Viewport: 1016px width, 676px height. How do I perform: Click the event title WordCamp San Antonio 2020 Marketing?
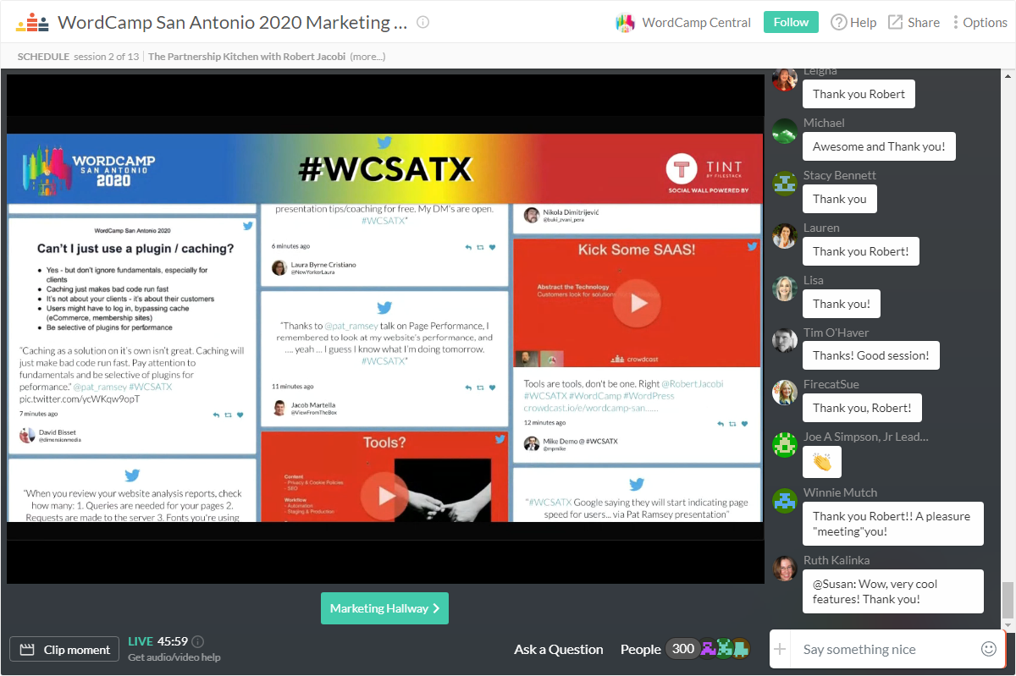click(x=233, y=23)
